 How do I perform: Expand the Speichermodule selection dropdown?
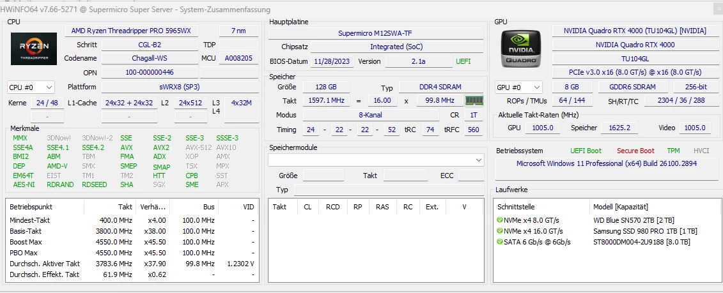click(x=377, y=160)
